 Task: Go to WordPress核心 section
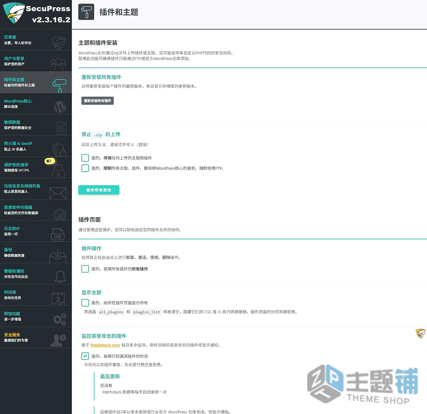(x=36, y=104)
